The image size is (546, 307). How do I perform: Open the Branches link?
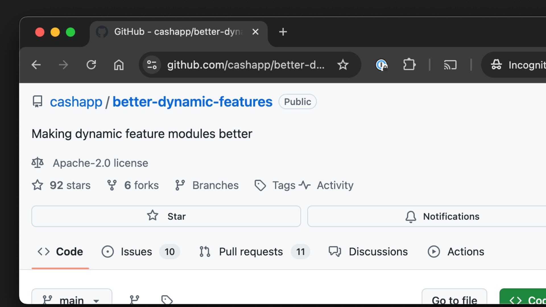(x=215, y=185)
